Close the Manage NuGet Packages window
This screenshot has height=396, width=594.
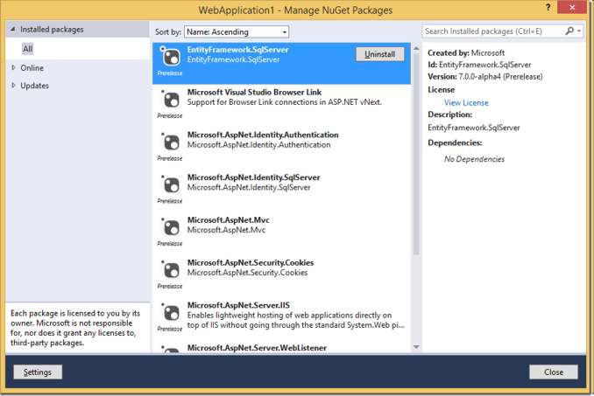(572, 7)
